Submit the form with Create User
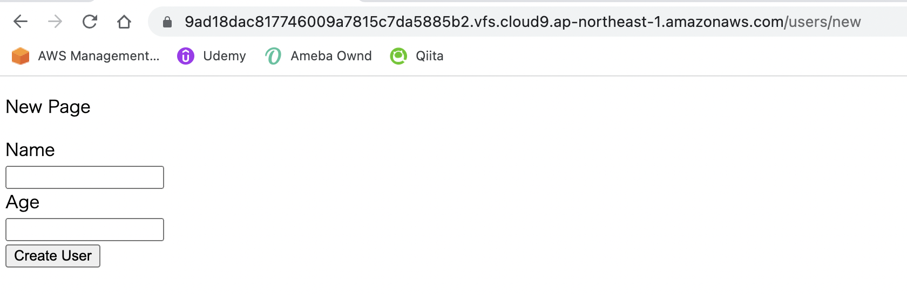Screen dimensions: 907x295 click(x=53, y=256)
